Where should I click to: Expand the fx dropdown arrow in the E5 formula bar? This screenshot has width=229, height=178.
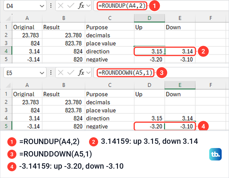coord(88,73)
